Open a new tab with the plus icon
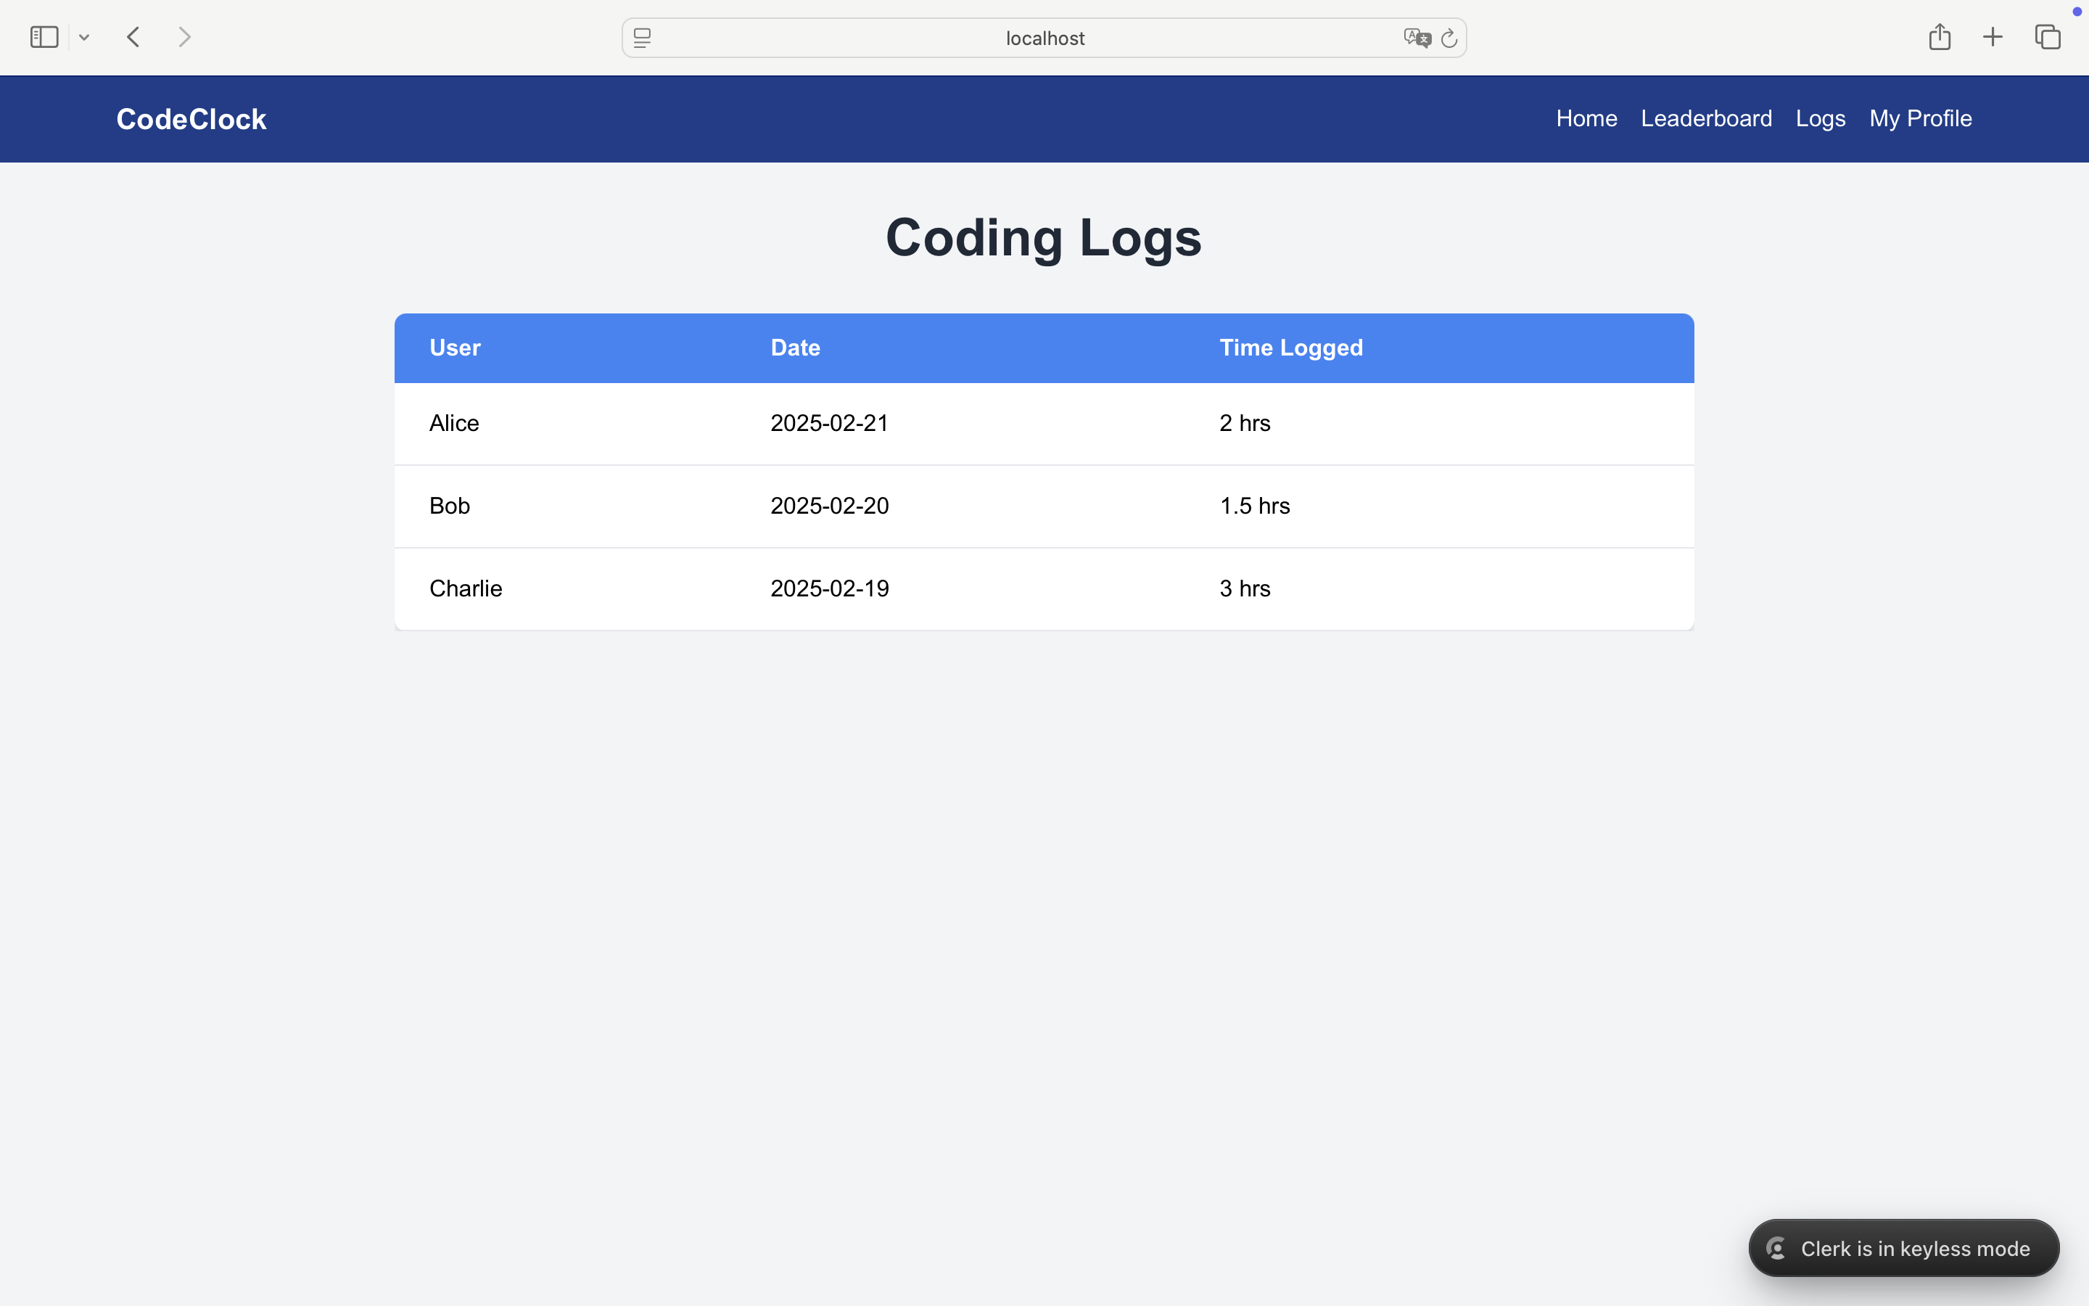The width and height of the screenshot is (2089, 1306). click(1993, 37)
